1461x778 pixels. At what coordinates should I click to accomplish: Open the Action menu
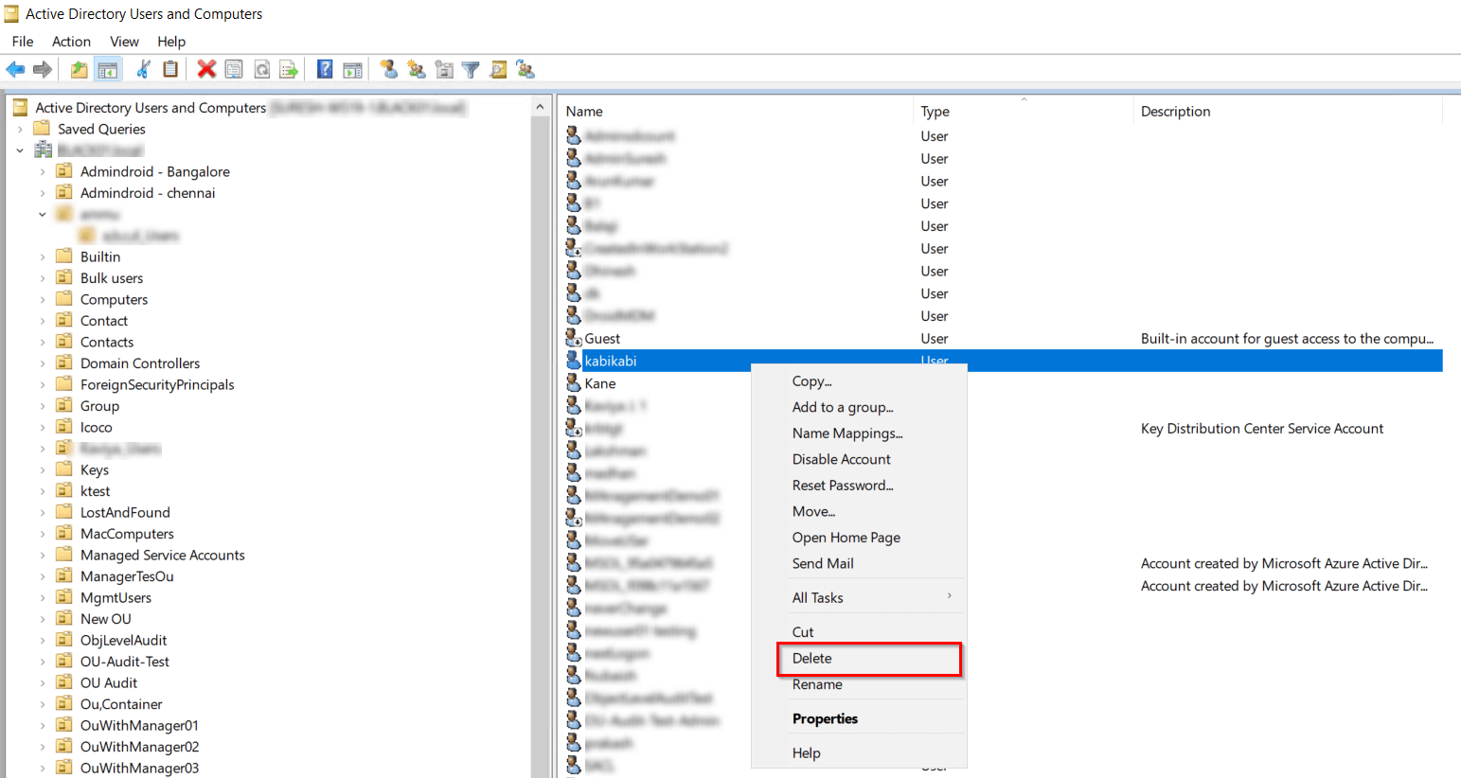tap(71, 41)
